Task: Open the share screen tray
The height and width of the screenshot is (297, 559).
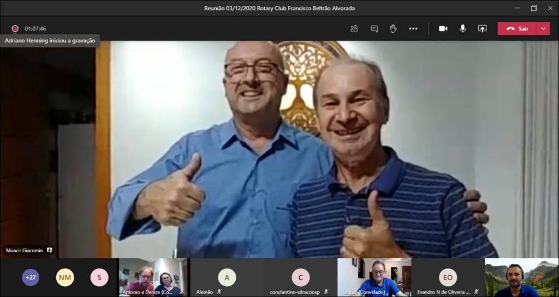Action: click(x=482, y=29)
